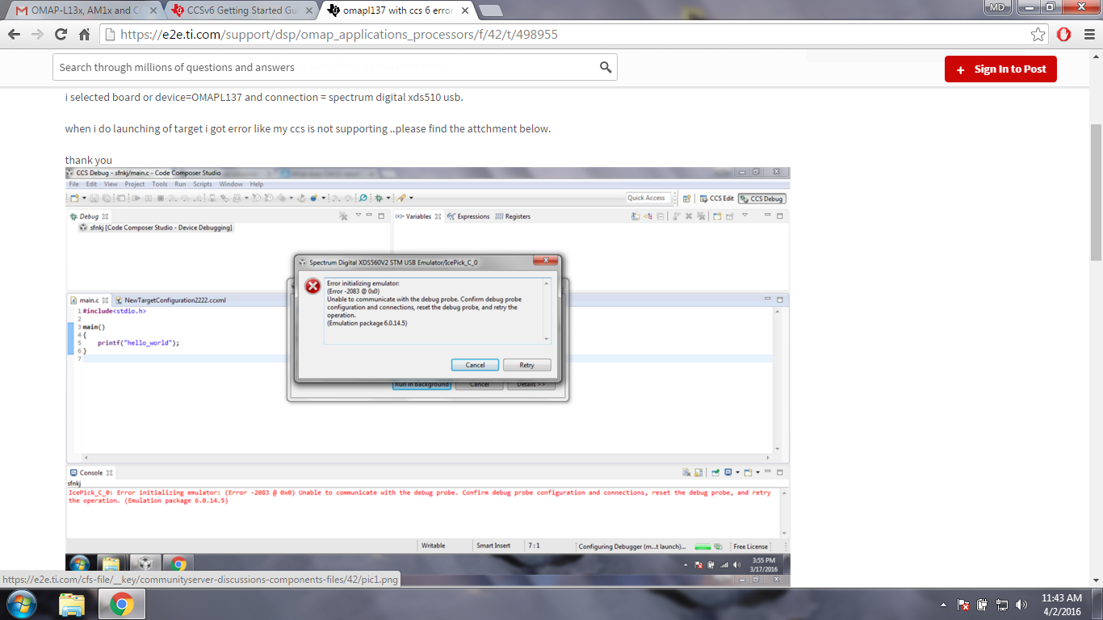The height and width of the screenshot is (620, 1103).
Task: Open File Explorer from the host Windows taskbar
Action: coord(72,604)
